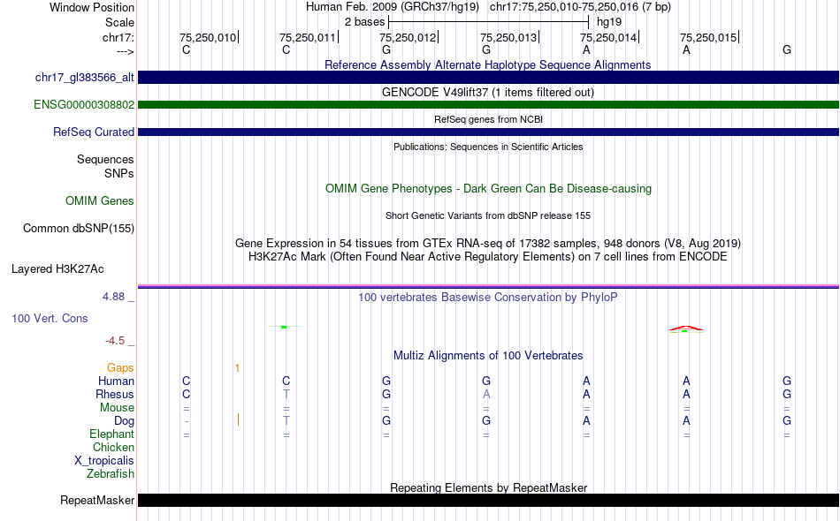Click the Layered H3K27Ac track label
This screenshot has width=840, height=521.
(x=57, y=269)
